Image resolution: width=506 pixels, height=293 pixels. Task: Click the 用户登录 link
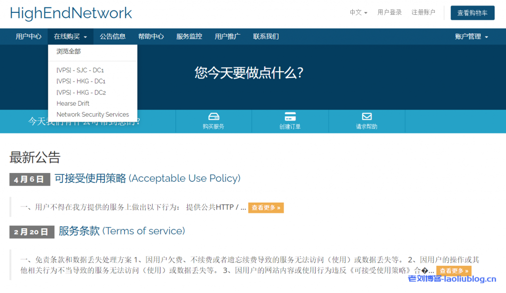point(389,12)
